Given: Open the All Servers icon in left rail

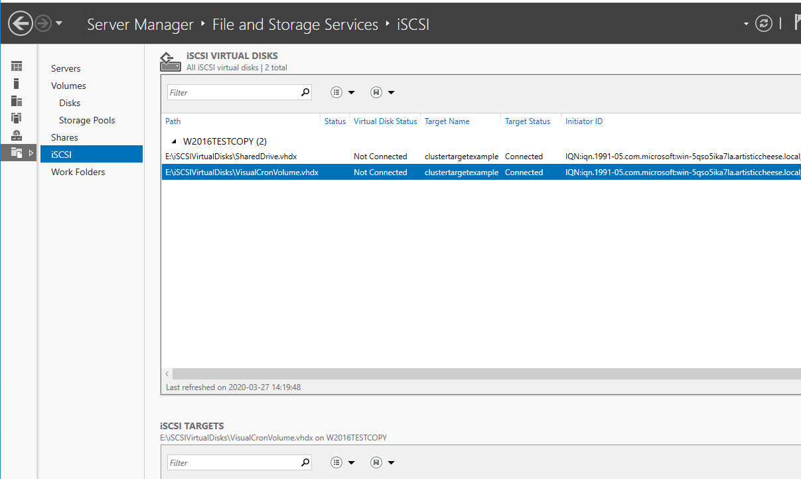Looking at the screenshot, I should tap(17, 101).
